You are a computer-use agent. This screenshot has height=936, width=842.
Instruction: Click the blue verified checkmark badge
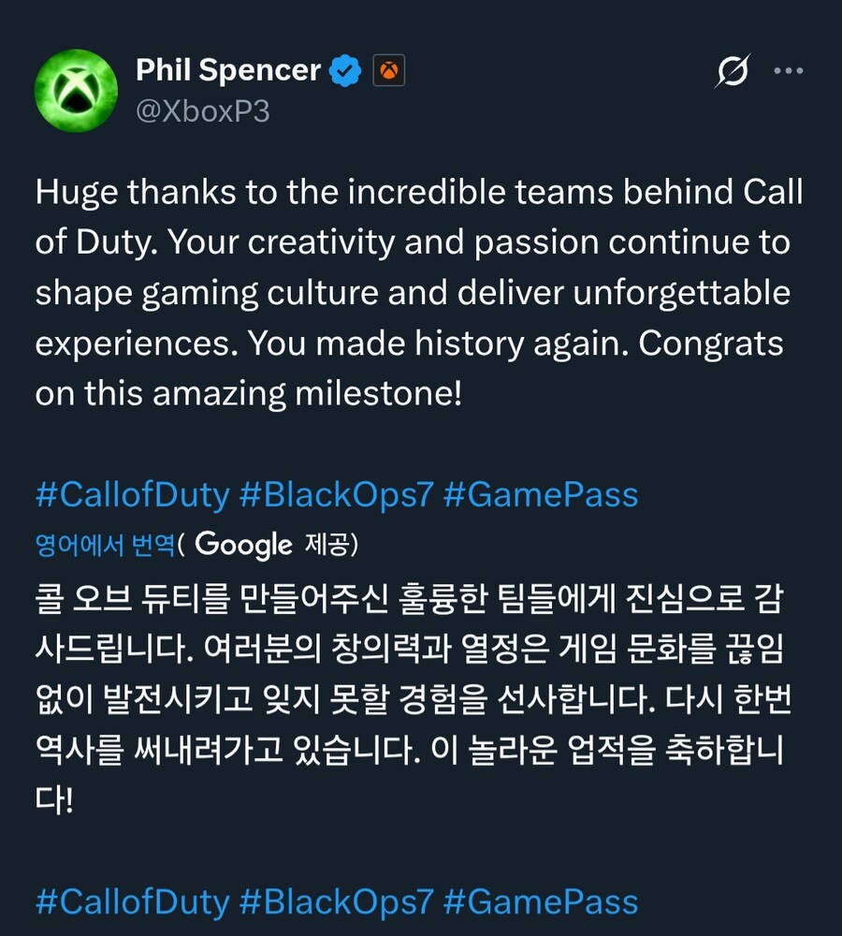[x=345, y=68]
